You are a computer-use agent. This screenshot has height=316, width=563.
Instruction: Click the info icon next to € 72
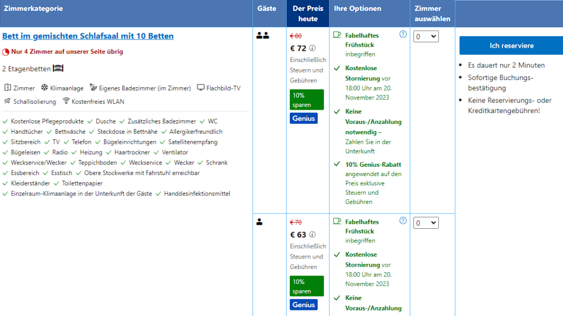(313, 48)
